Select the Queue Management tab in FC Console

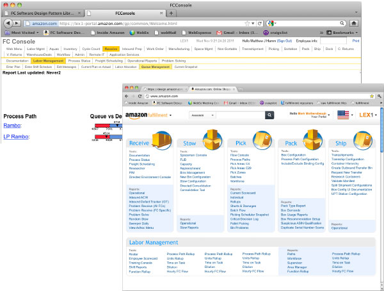(156, 67)
